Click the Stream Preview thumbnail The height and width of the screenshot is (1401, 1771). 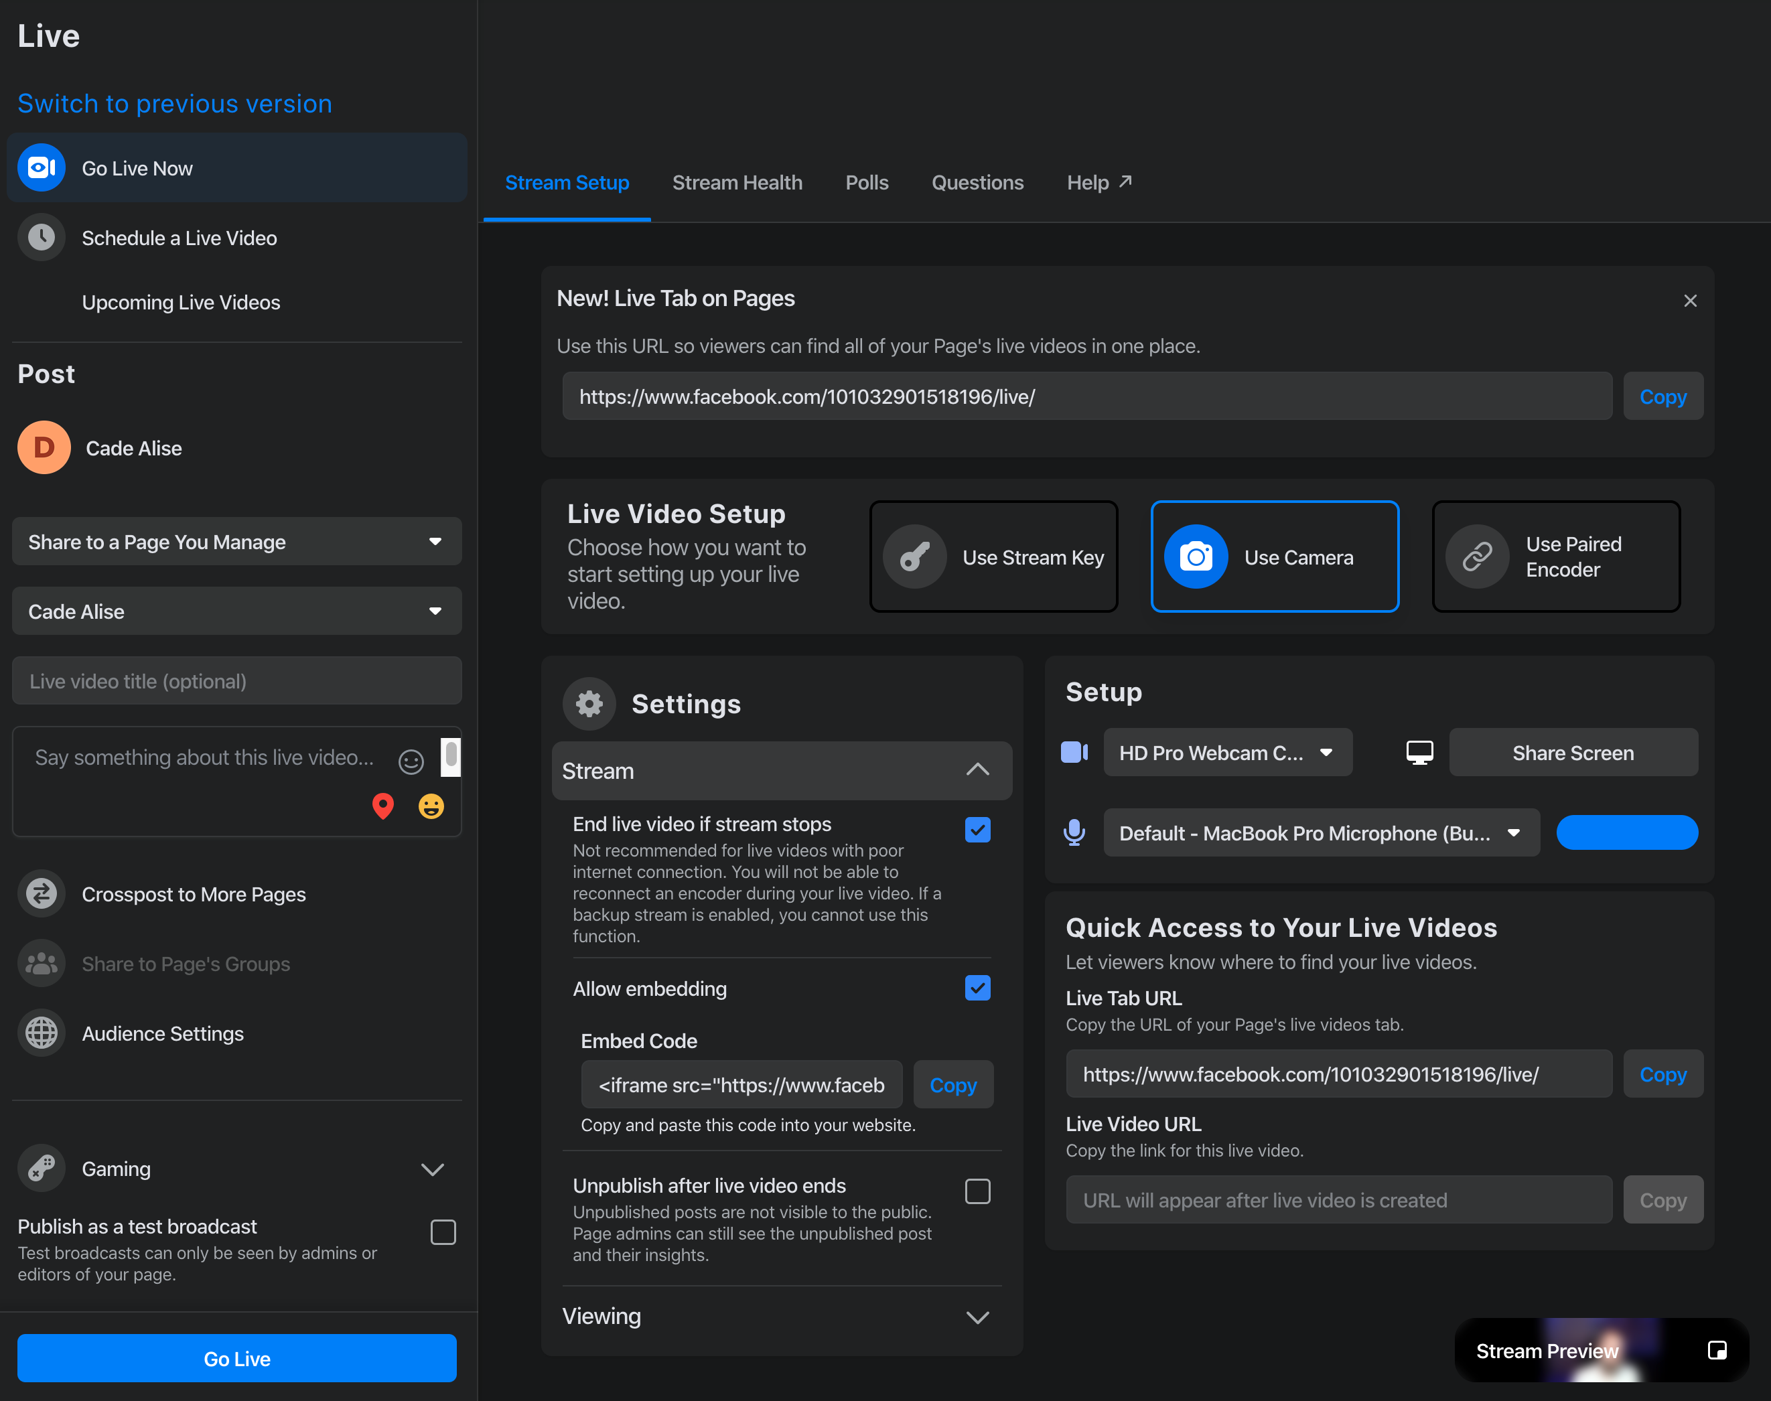(x=1601, y=1350)
